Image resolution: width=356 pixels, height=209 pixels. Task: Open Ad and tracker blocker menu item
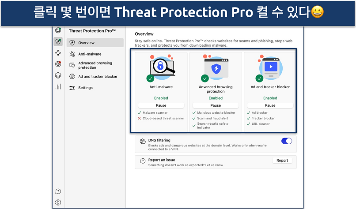coord(95,76)
